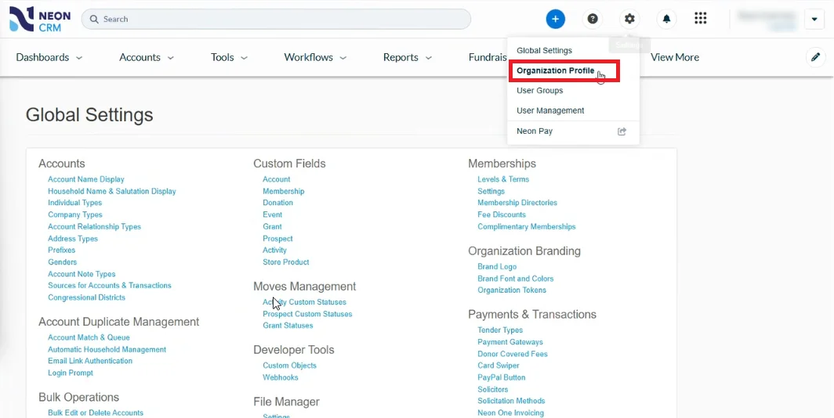Open the Brand Logo settings link

pos(497,267)
